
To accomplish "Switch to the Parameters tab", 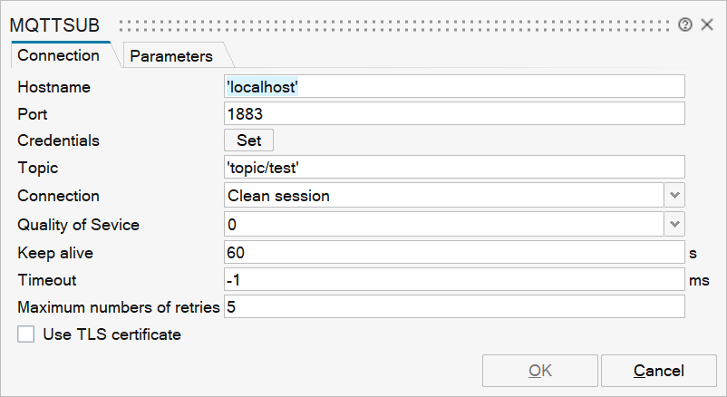I will (x=171, y=56).
